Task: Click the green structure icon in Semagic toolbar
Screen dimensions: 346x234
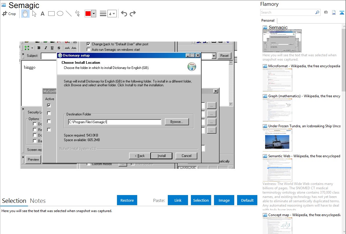Action: coord(27,48)
